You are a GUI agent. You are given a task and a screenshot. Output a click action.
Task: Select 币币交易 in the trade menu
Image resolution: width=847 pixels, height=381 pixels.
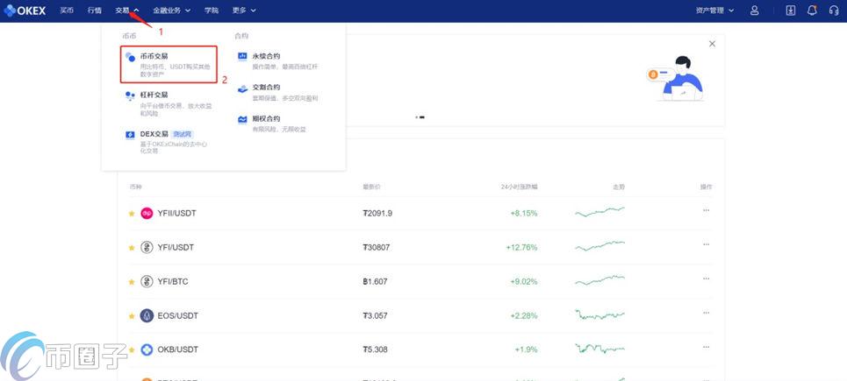(x=169, y=64)
